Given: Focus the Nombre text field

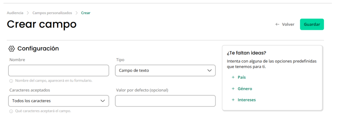Looking at the screenshot, I should click(x=58, y=71).
